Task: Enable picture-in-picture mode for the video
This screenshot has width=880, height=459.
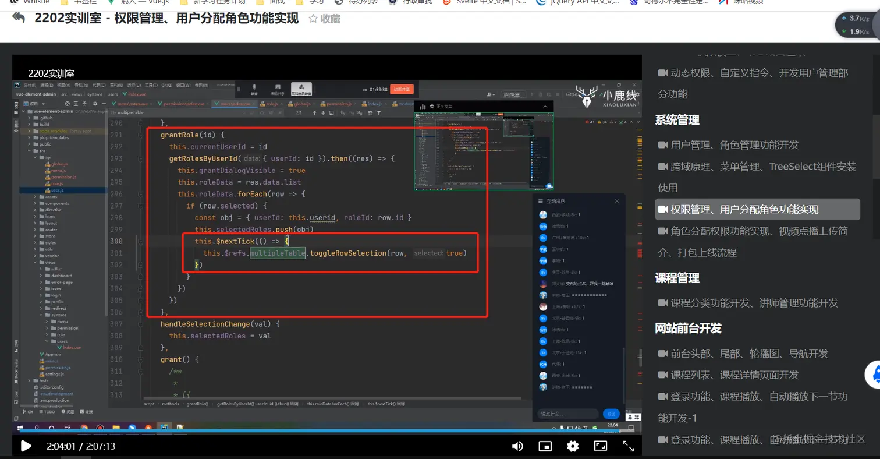Action: point(545,446)
